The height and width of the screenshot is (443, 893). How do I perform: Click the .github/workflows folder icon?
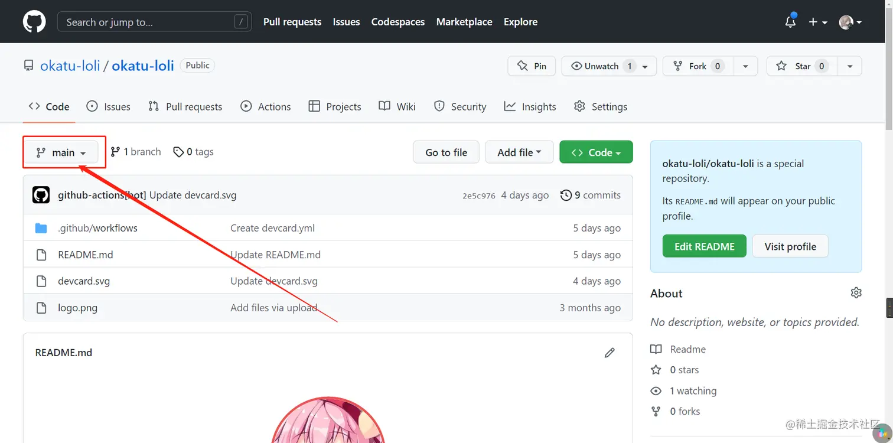tap(41, 228)
